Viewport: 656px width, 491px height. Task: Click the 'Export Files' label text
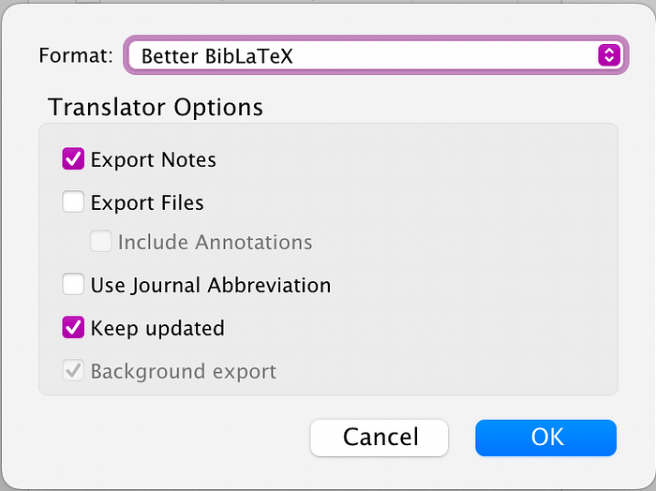point(147,202)
